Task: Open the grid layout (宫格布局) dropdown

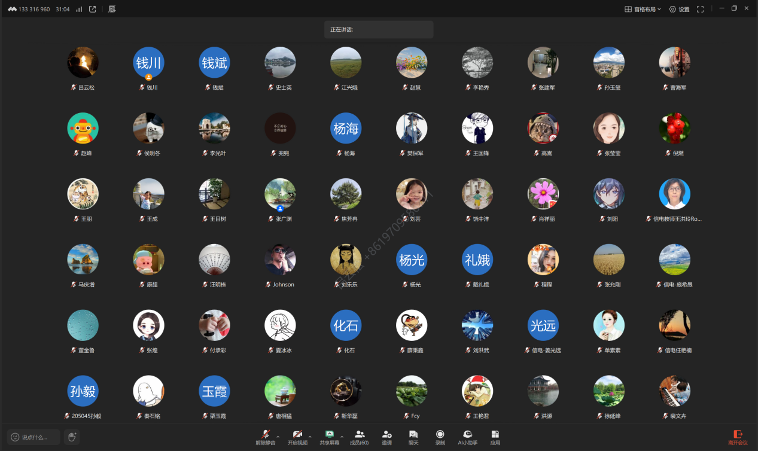Action: point(643,9)
